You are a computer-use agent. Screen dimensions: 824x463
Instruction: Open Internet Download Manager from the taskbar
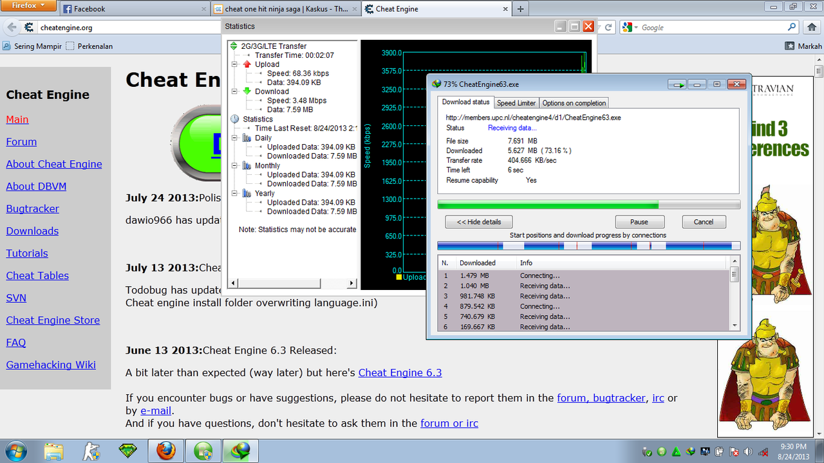click(x=240, y=451)
